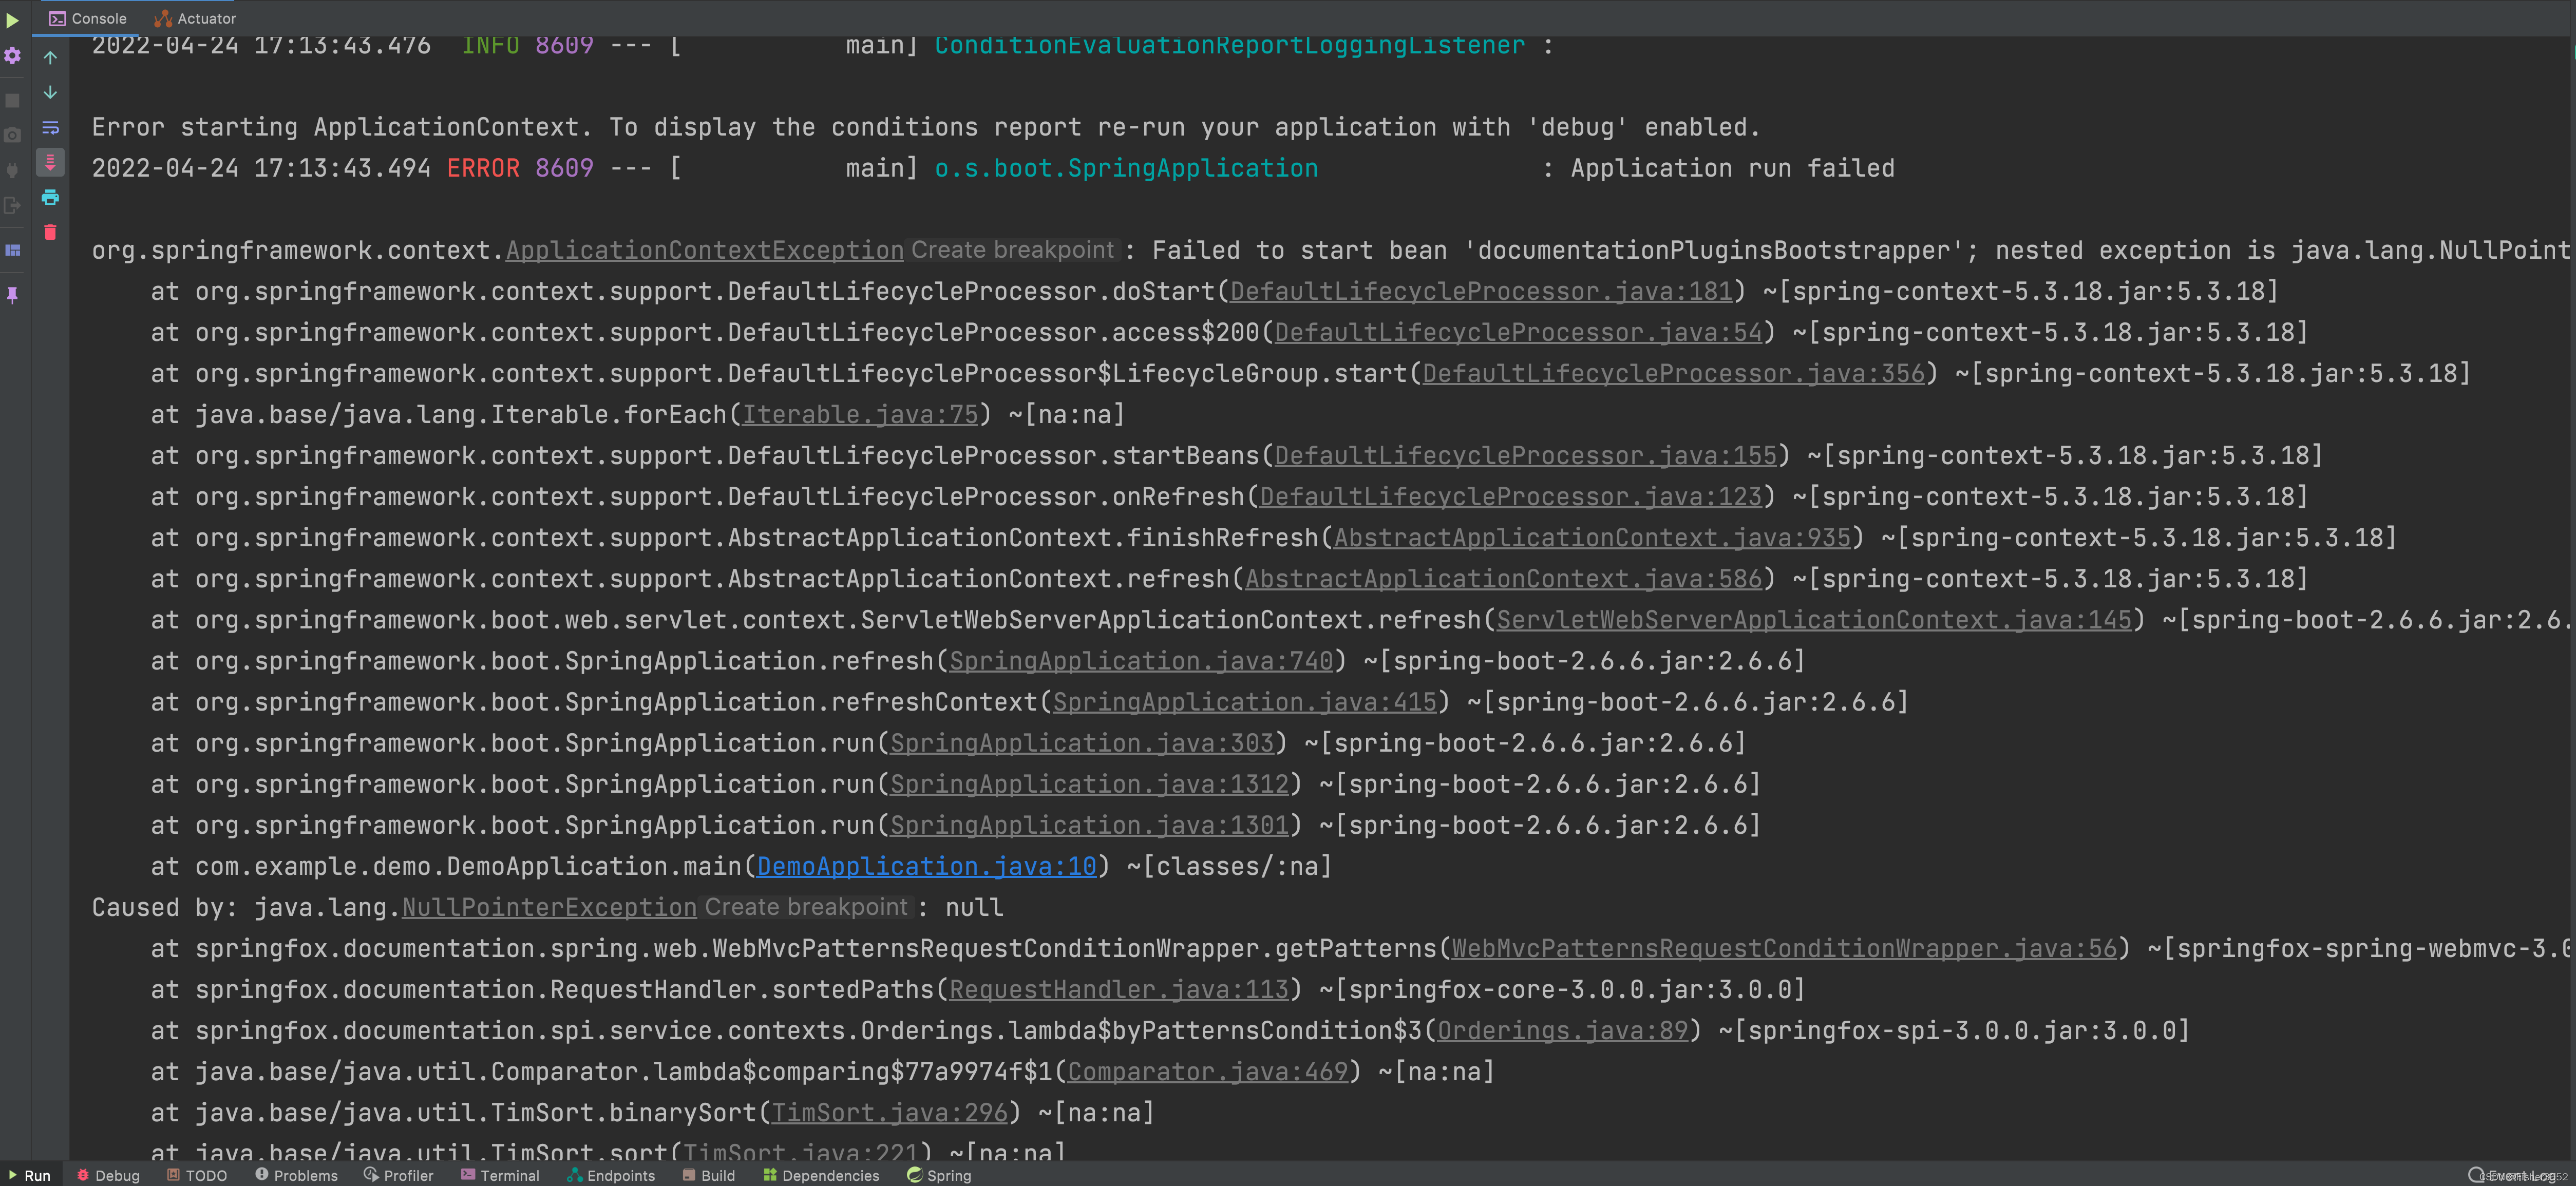
Task: Print the console contents
Action: pos(50,198)
